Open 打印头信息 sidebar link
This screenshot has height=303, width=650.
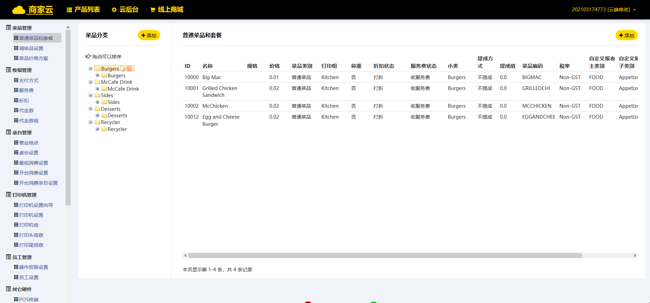31,235
